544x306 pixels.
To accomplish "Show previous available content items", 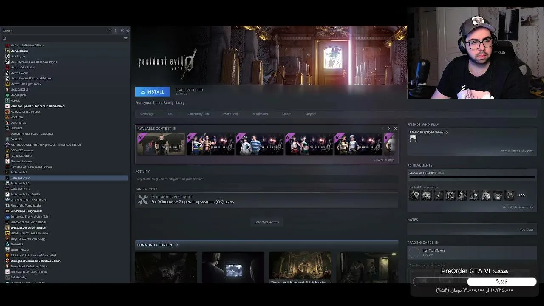I will (383, 128).
